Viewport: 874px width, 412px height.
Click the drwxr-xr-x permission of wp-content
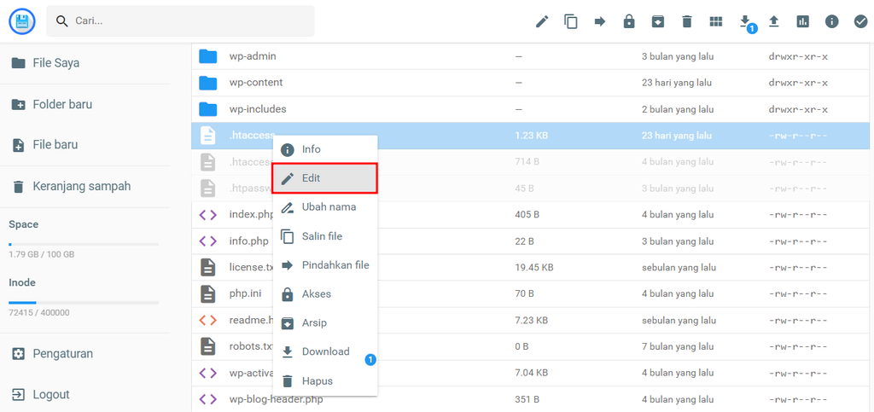pos(798,83)
